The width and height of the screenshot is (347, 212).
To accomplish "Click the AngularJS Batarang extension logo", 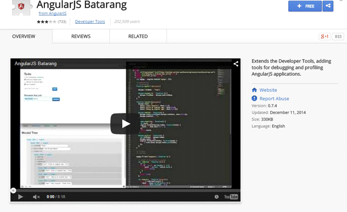I will tap(21, 7).
